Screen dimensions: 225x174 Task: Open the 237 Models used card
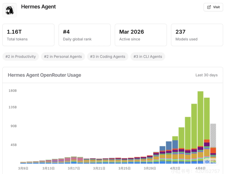tap(197, 35)
